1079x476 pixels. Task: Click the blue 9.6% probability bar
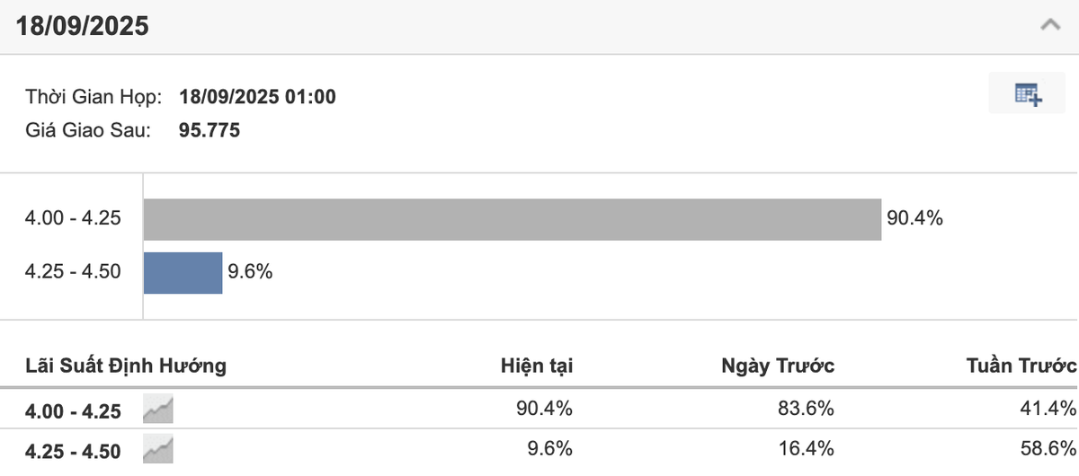click(x=183, y=273)
